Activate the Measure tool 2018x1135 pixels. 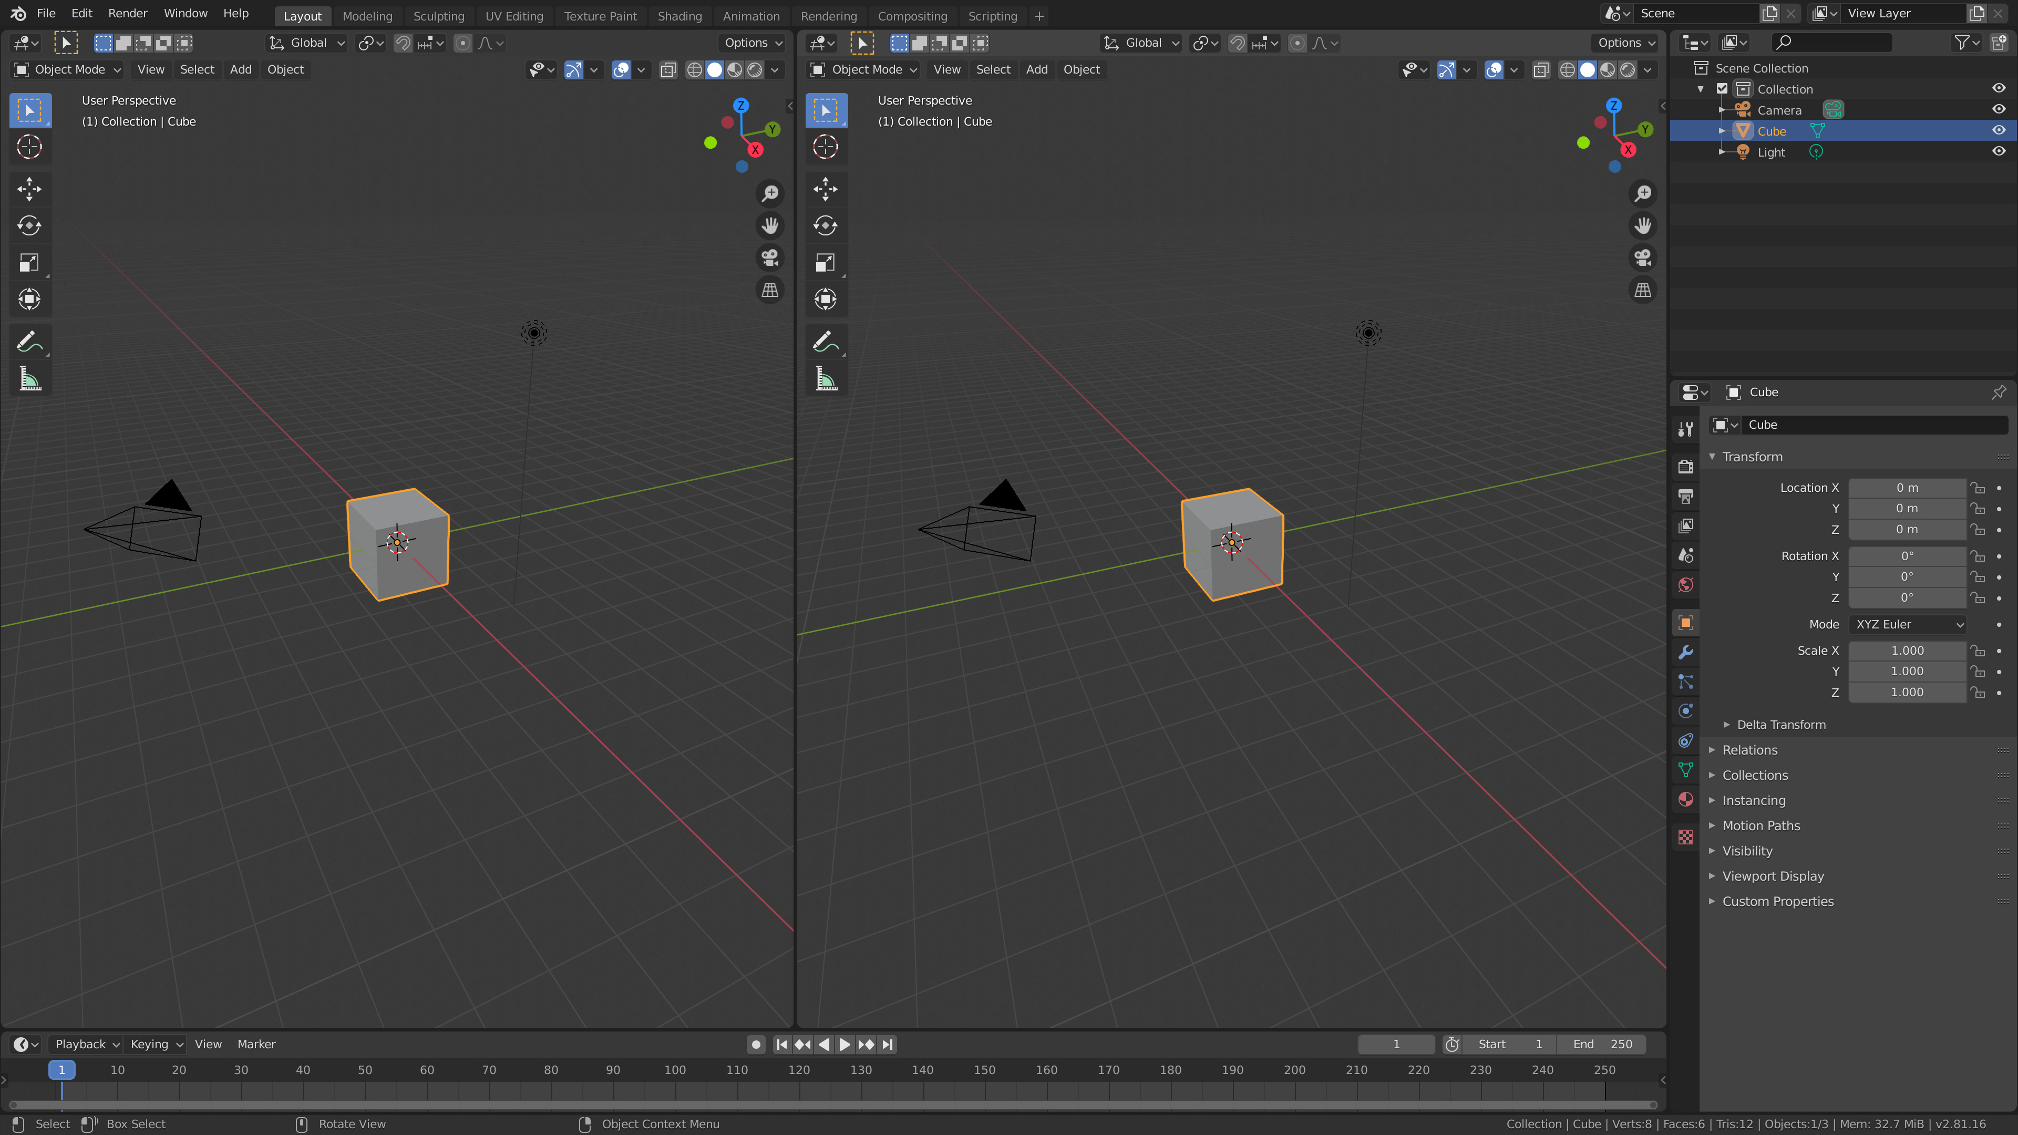pyautogui.click(x=30, y=379)
